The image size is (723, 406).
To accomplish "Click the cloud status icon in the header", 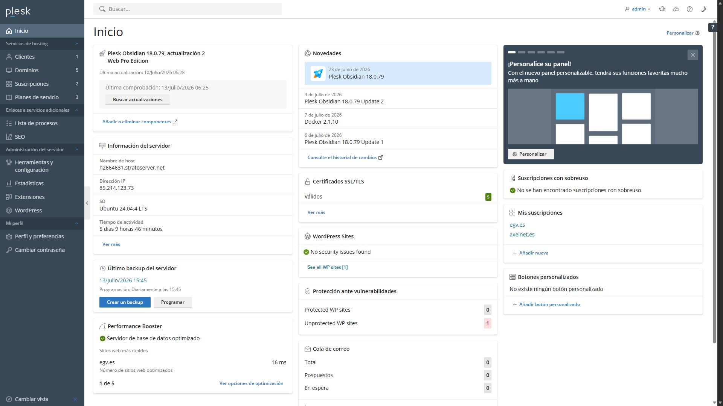I will click(676, 9).
